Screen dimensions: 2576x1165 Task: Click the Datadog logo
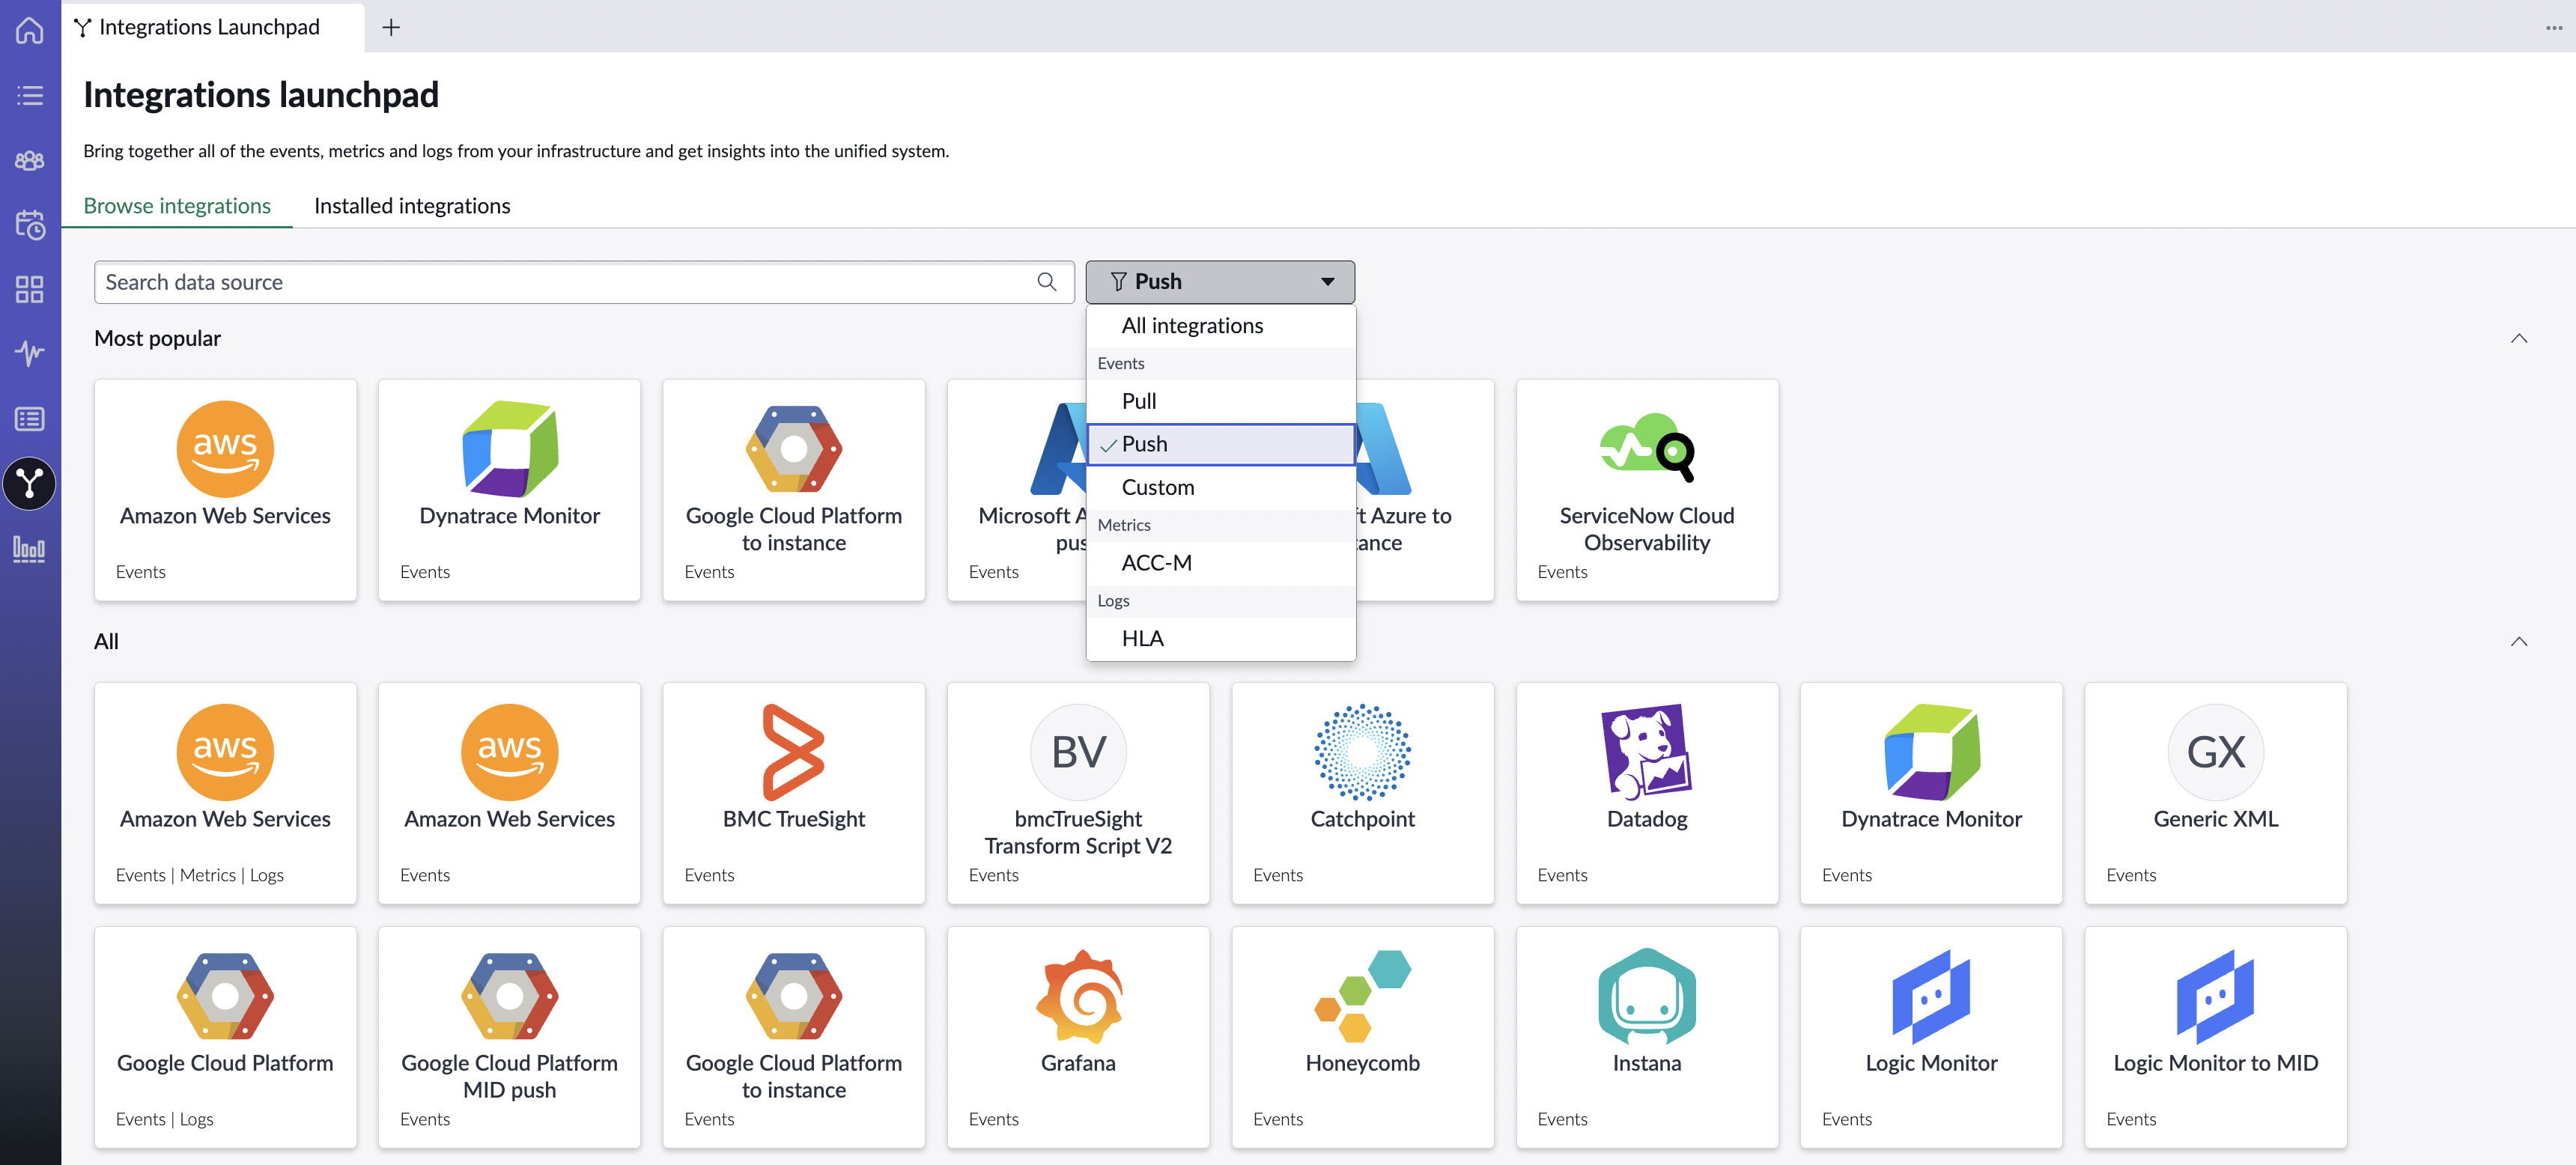click(1647, 752)
